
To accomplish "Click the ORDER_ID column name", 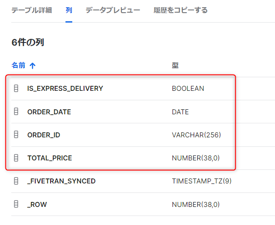I will click(44, 135).
